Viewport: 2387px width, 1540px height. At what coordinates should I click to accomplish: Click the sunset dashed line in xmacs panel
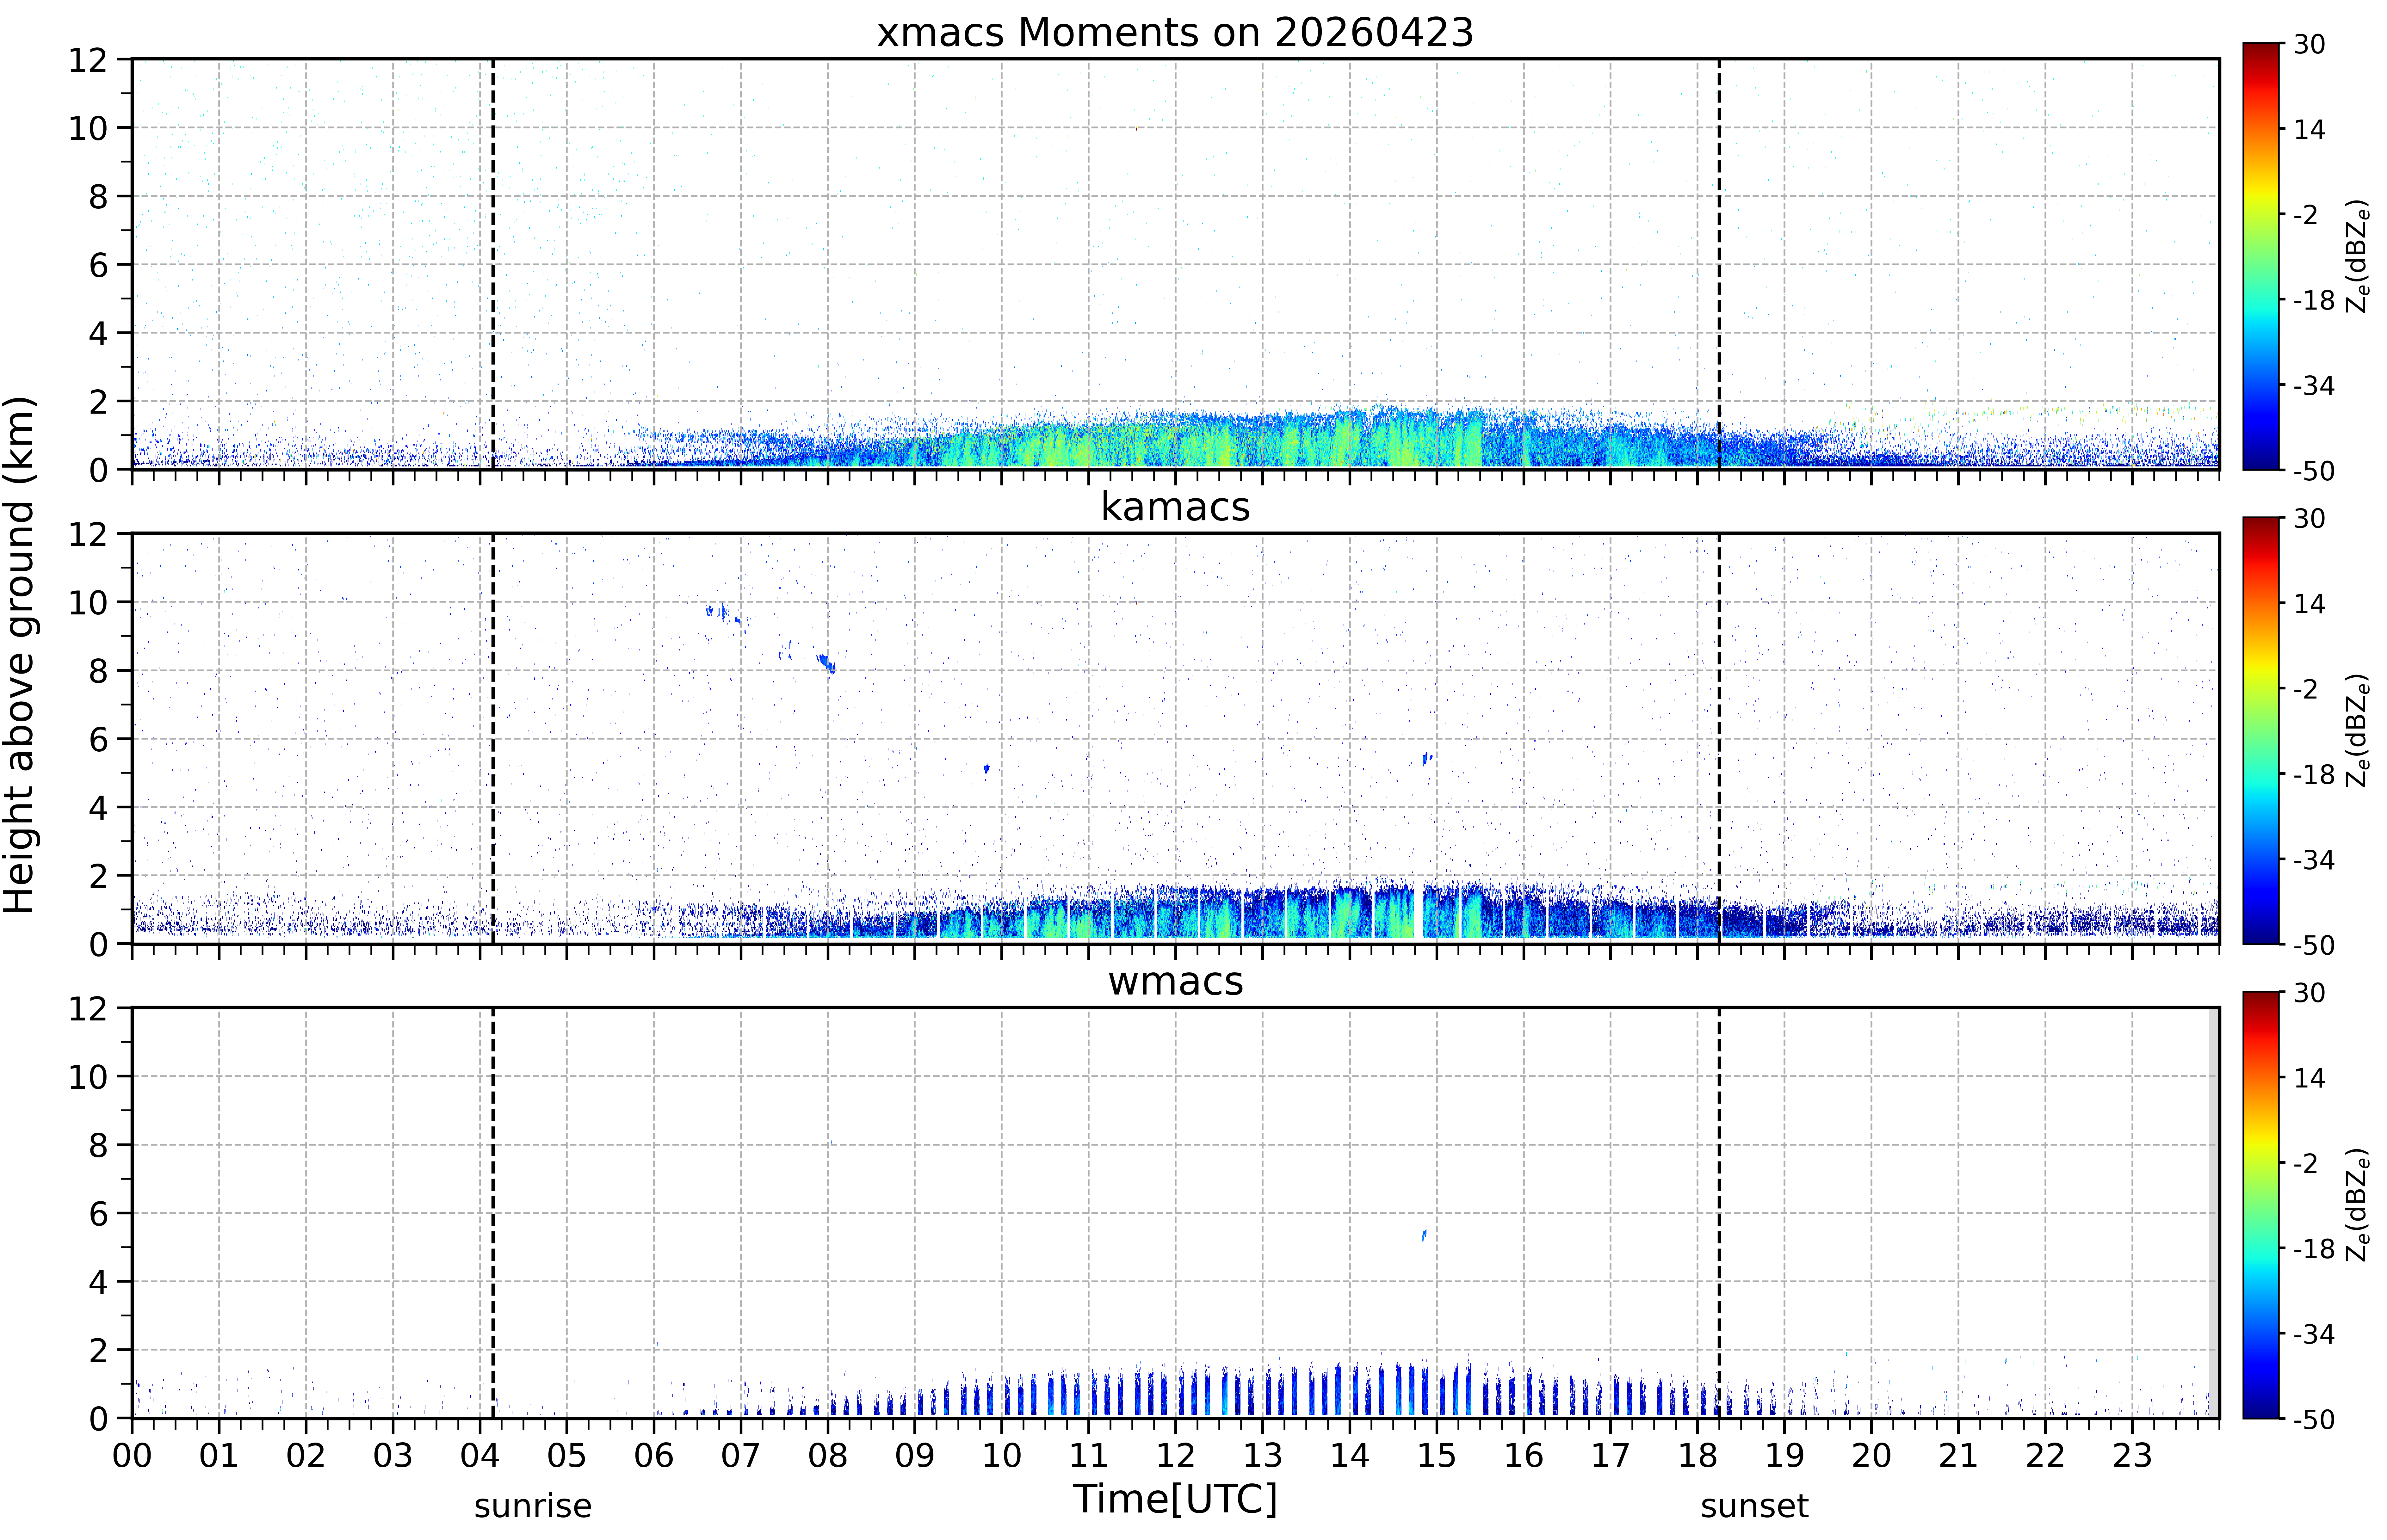pos(1719,264)
